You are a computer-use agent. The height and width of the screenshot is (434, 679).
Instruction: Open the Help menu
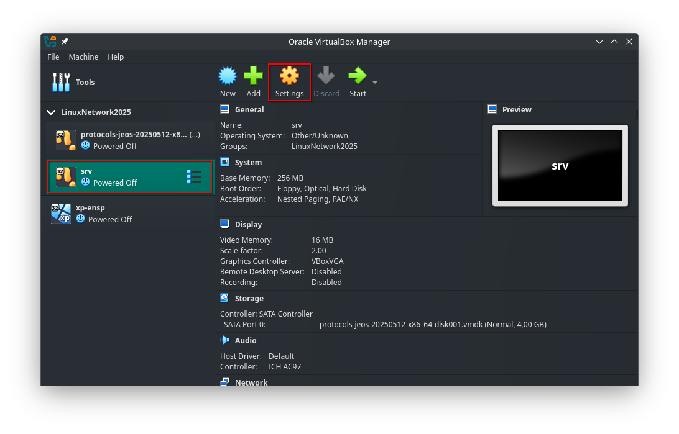(x=116, y=57)
